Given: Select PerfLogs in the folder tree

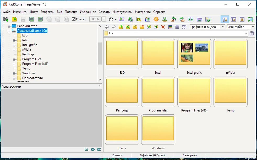Looking at the screenshot, I should (28, 54).
